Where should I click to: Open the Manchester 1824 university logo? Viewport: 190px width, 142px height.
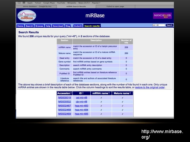pos(162,16)
